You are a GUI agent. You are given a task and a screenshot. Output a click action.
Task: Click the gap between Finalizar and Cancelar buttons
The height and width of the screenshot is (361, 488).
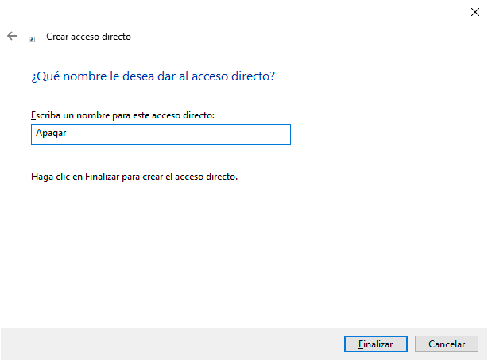point(411,344)
